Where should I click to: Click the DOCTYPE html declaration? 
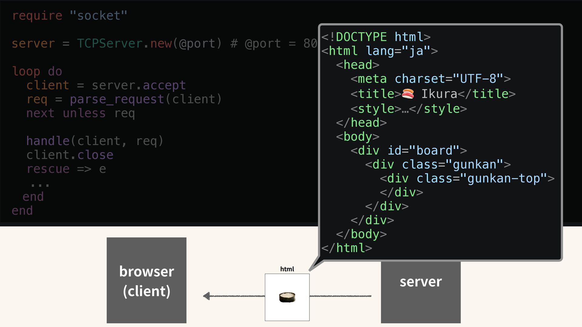click(376, 37)
